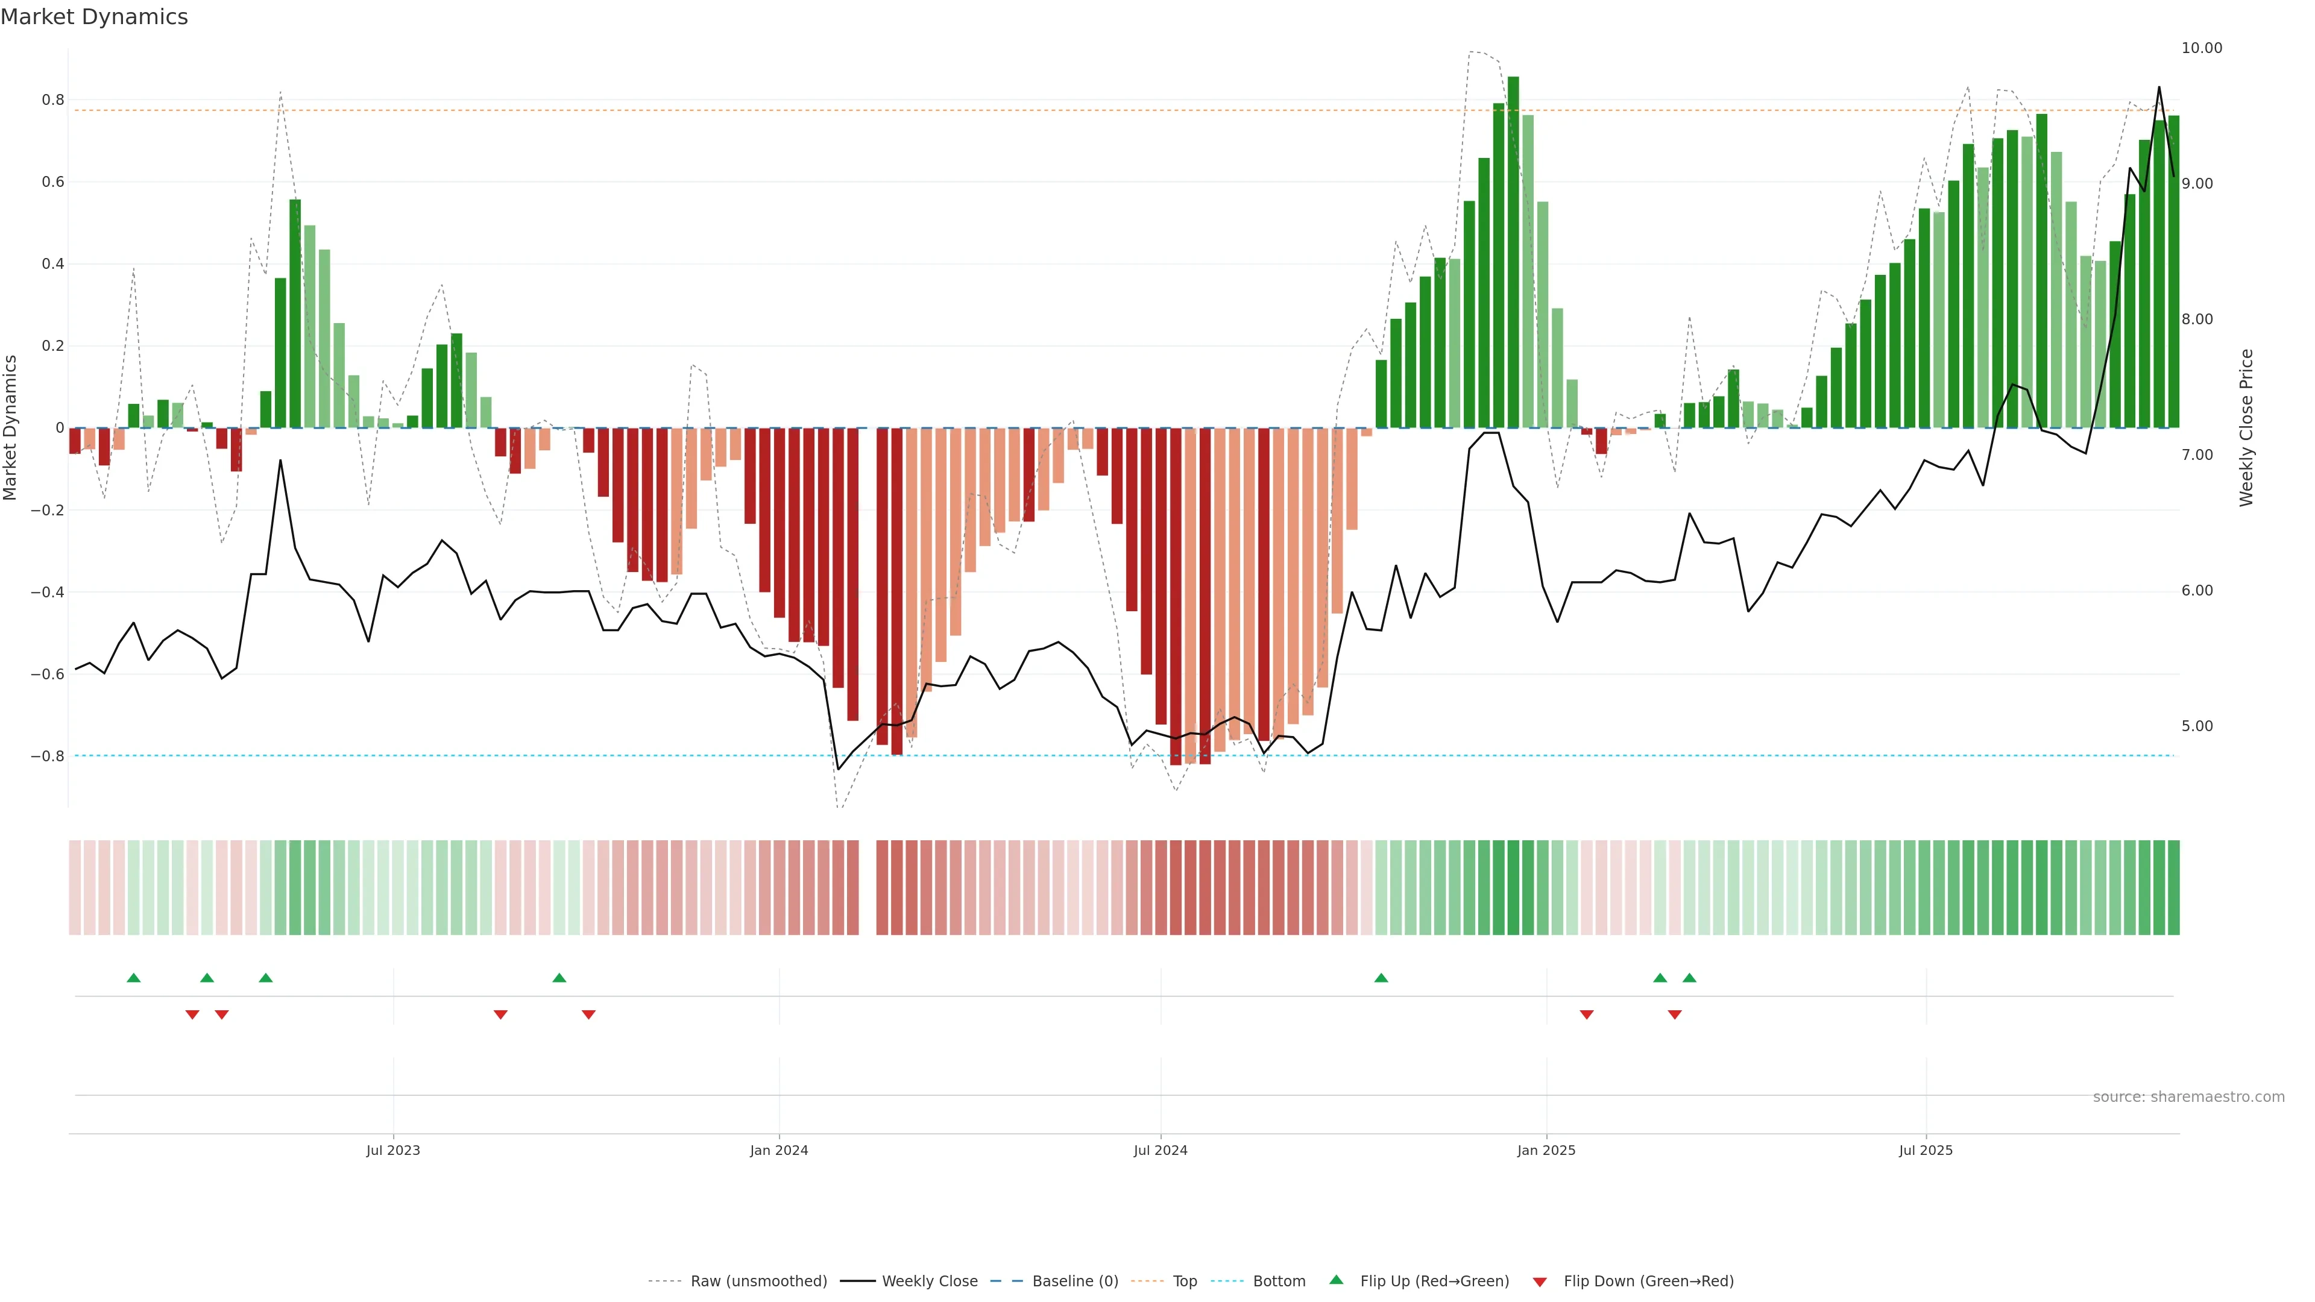Click the first green flip-up marker

pyautogui.click(x=134, y=978)
